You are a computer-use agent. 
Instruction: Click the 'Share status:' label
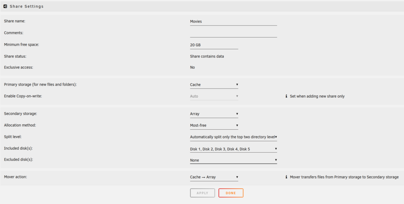[x=15, y=56]
